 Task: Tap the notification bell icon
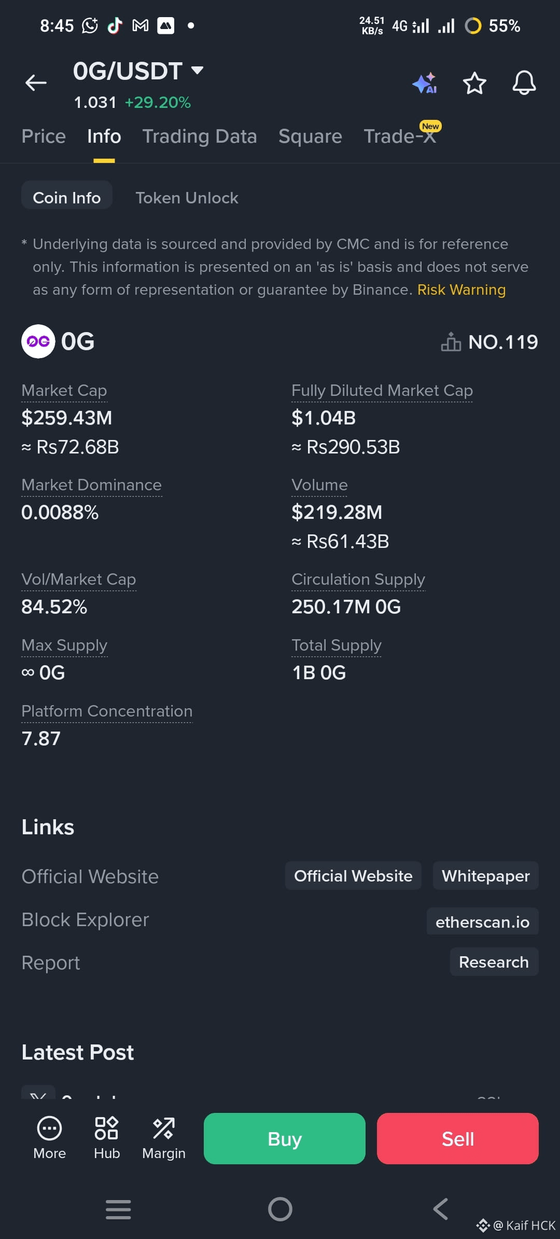tap(524, 83)
